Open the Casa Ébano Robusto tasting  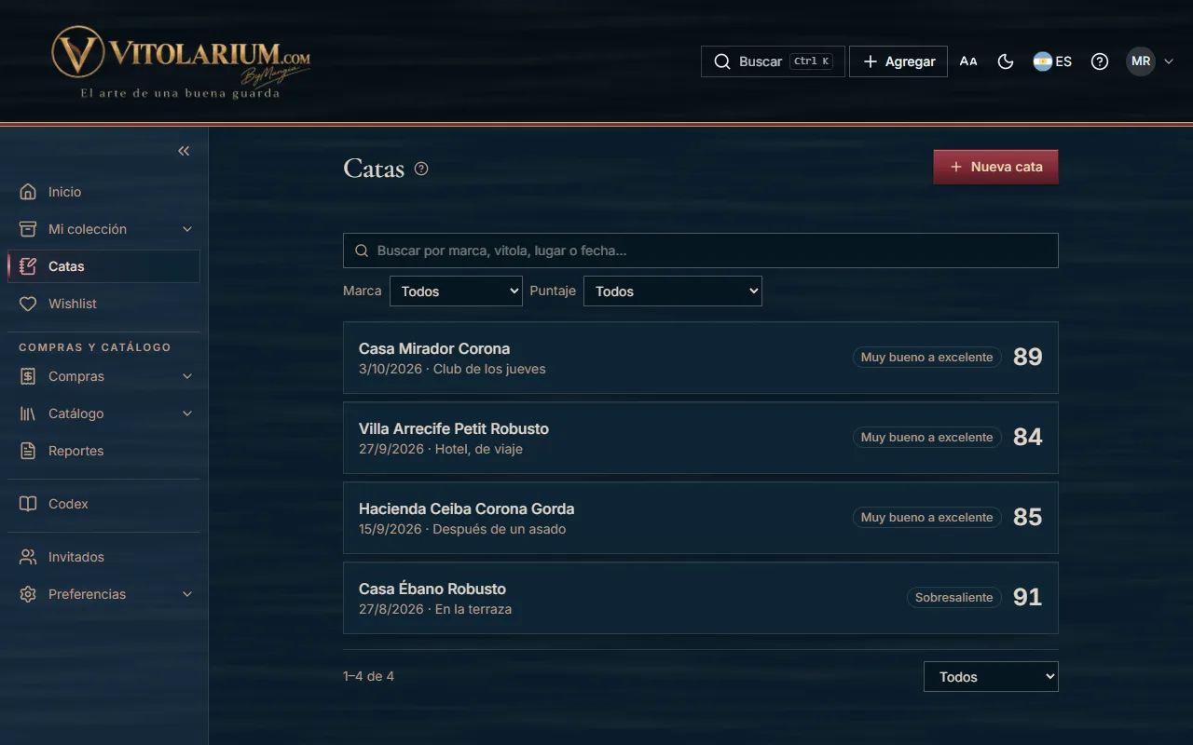(x=701, y=598)
